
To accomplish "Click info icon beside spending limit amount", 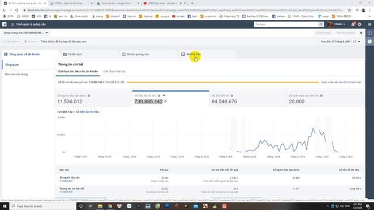I will 123,82.
